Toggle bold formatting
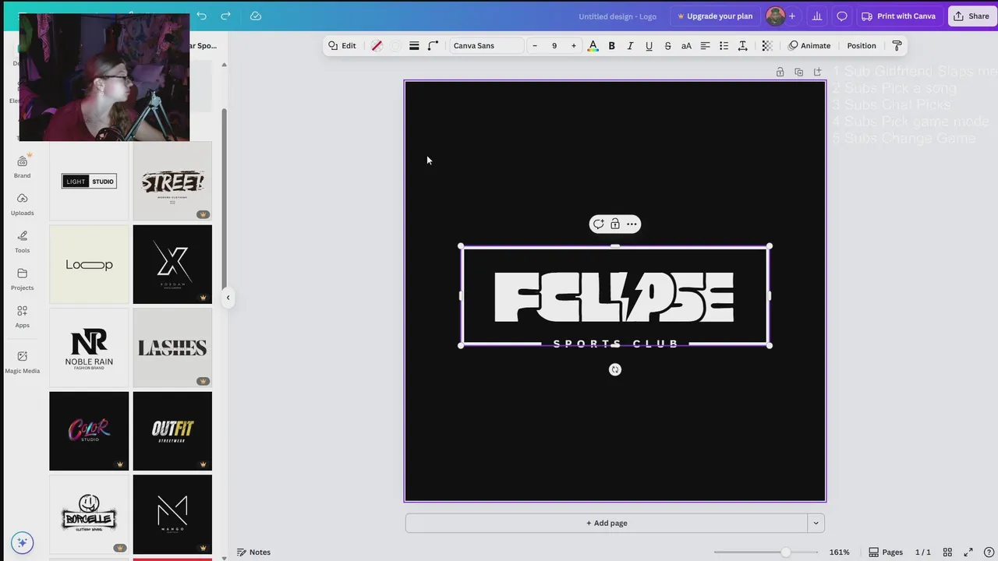The height and width of the screenshot is (561, 998). click(x=611, y=46)
